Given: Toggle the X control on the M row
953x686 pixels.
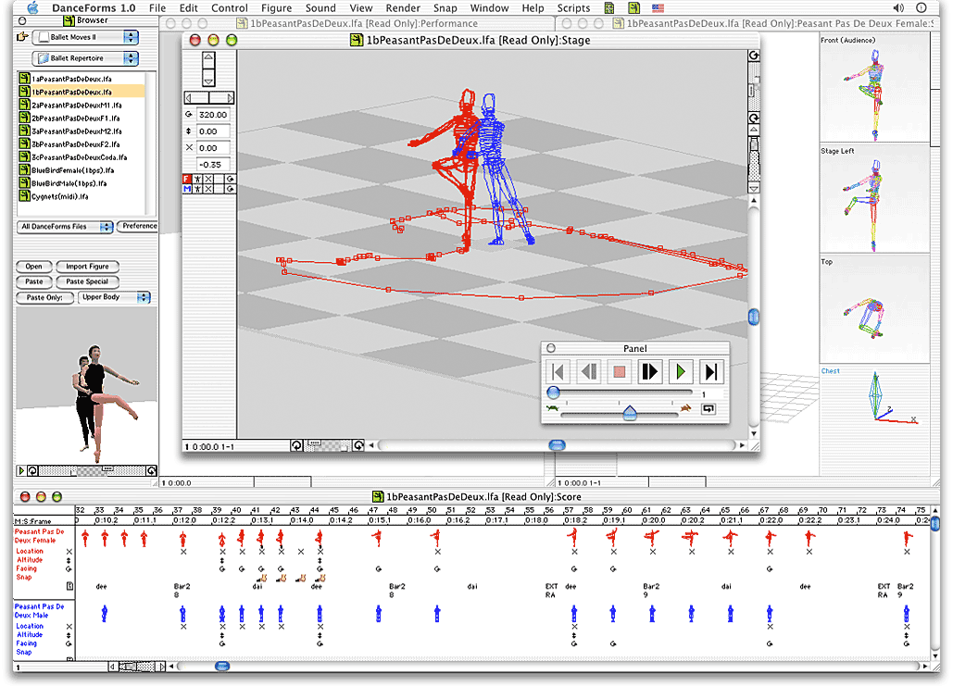Looking at the screenshot, I should click(x=208, y=188).
